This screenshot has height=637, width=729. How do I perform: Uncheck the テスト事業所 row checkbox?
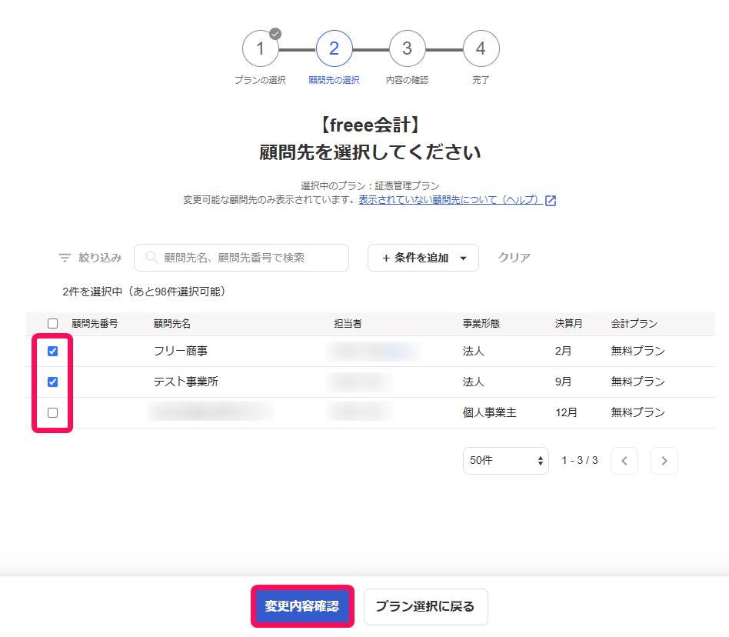tap(52, 382)
